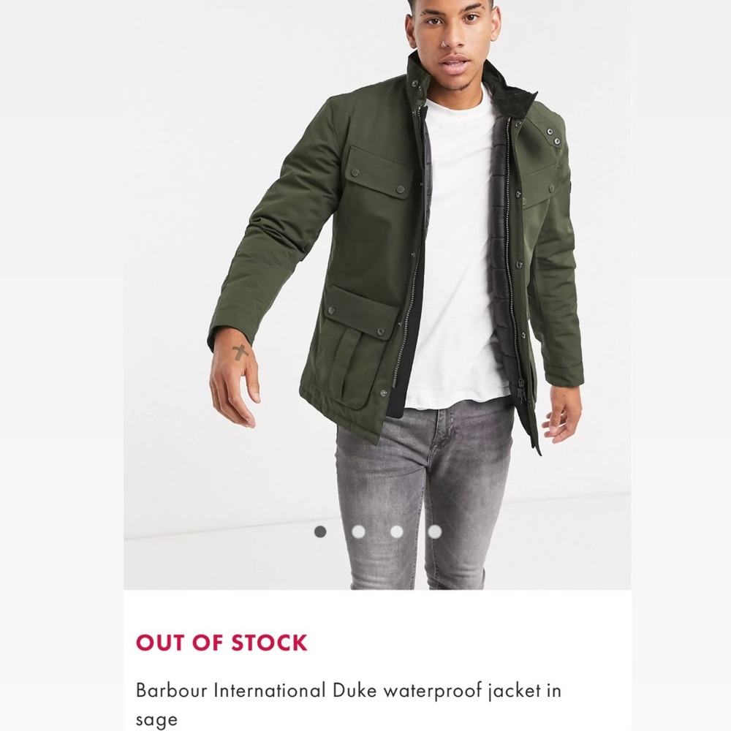
Task: Open the Barbour International Duke jacket title
Action: point(348,704)
